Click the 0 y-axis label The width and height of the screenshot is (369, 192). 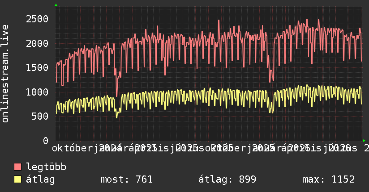click(46, 141)
